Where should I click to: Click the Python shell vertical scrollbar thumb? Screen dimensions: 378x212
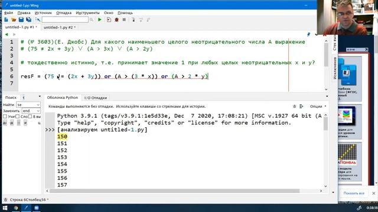coord(325,124)
